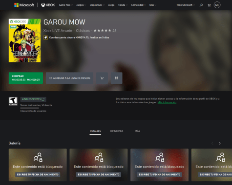The image size is (232, 185).
Task: Click first gallery Escribe tu fecha de nacimiento
Action: 38,175
